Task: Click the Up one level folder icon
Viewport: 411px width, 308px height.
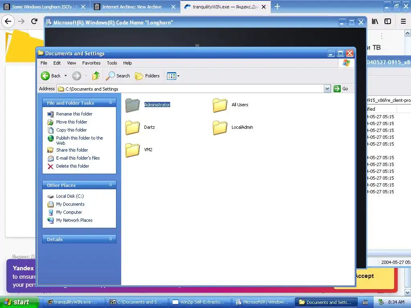Action: (x=96, y=76)
